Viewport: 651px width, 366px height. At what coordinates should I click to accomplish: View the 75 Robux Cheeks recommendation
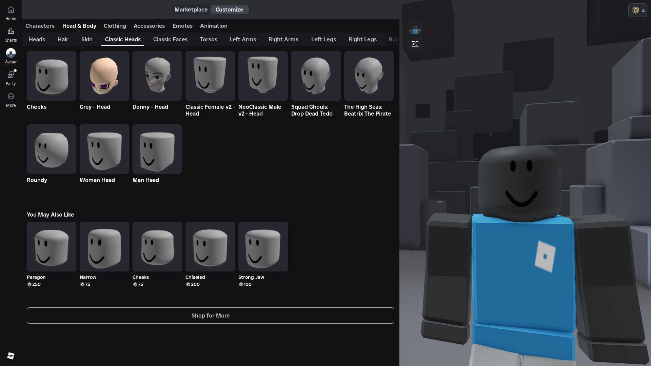click(x=157, y=247)
